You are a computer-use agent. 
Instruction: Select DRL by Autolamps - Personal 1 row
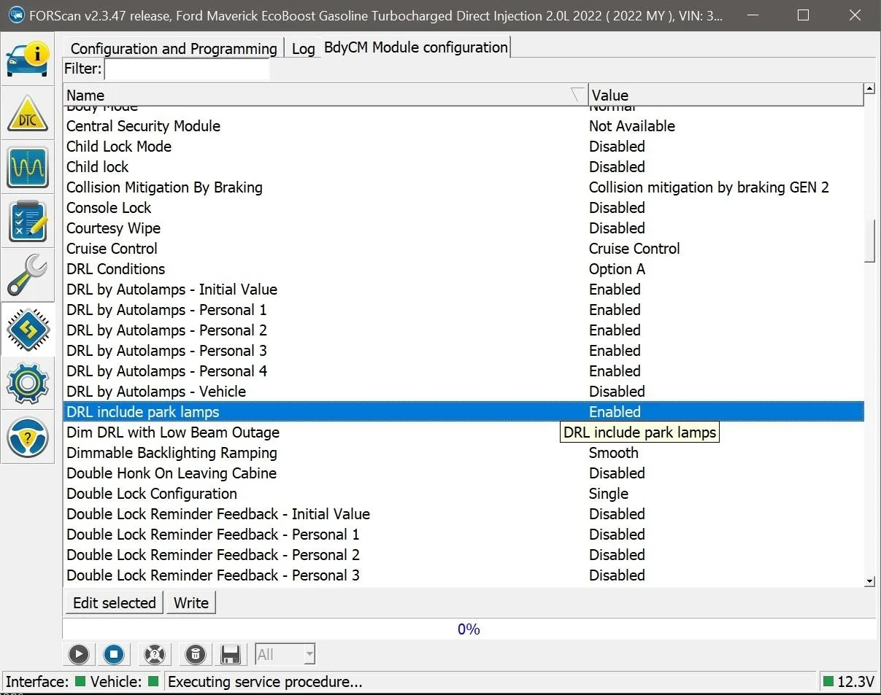[x=463, y=310]
